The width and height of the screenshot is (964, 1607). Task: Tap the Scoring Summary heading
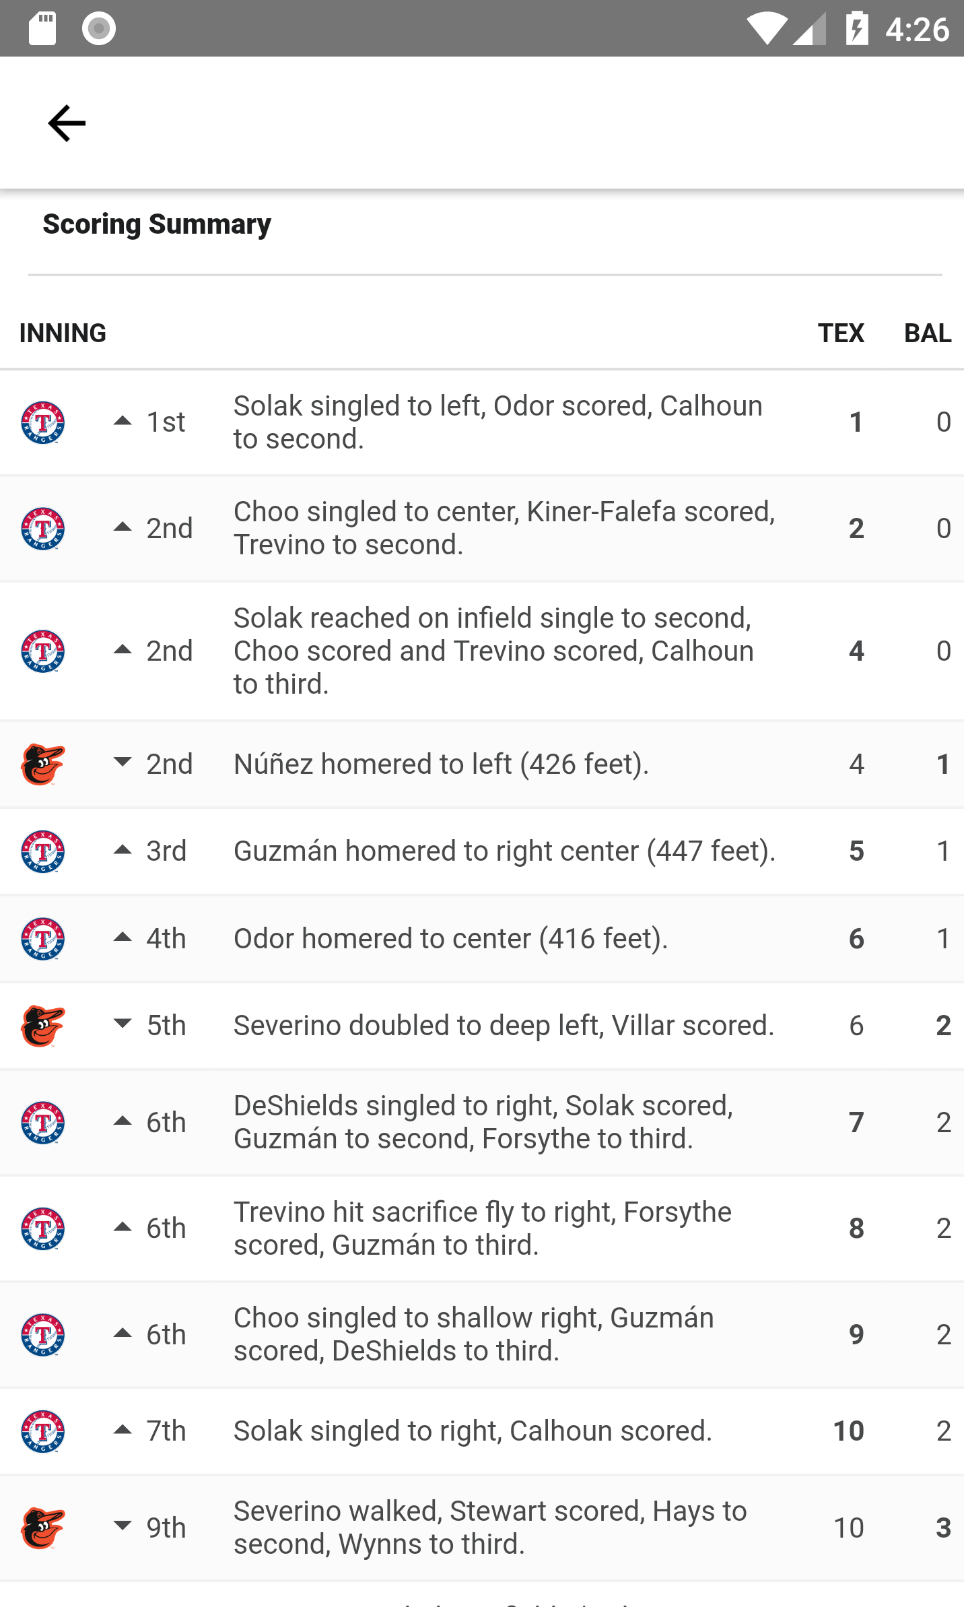click(157, 224)
